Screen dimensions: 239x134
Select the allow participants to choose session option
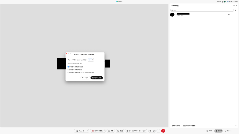point(68,73)
